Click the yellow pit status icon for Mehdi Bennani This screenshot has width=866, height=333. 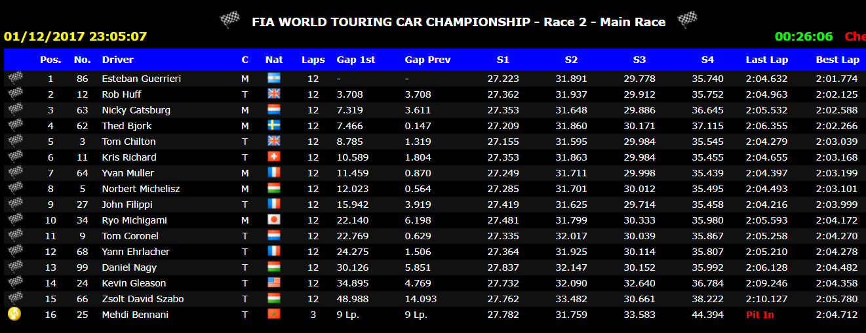click(x=14, y=315)
